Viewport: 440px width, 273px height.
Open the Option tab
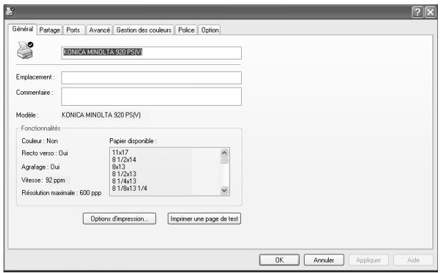(209, 30)
